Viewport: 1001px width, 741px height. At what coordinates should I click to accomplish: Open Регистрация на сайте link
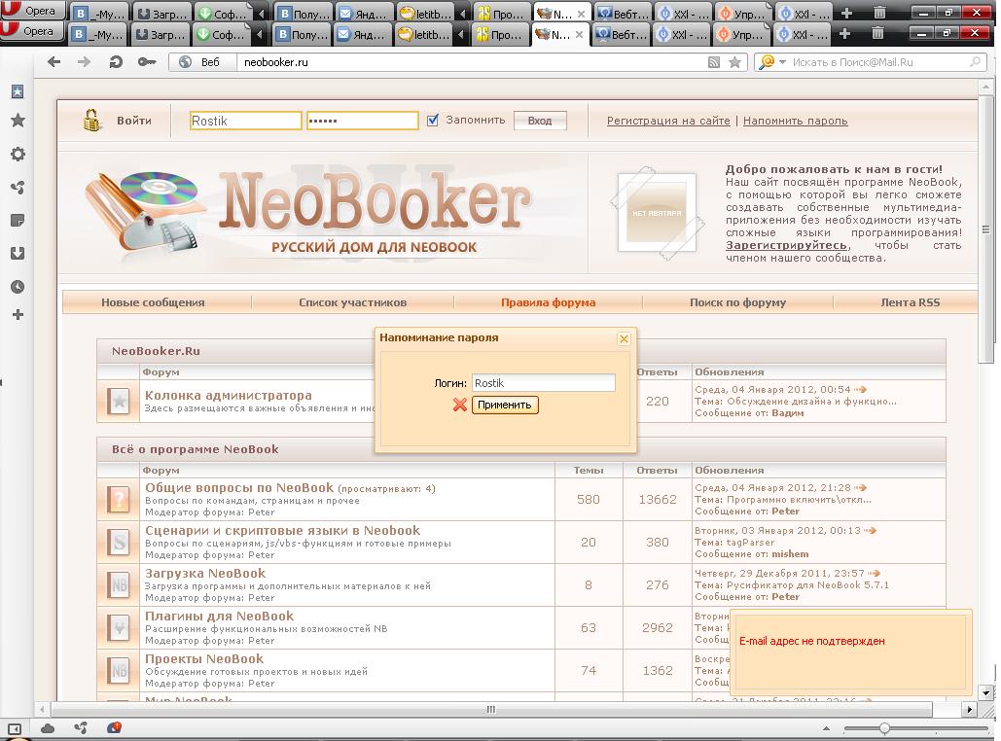click(x=668, y=121)
